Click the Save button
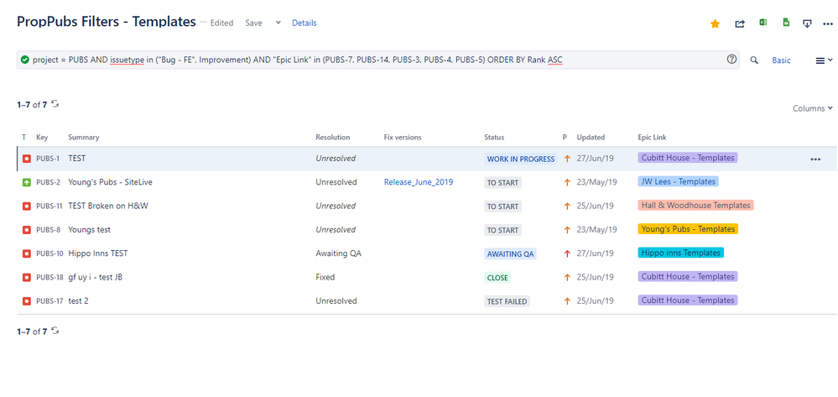 tap(253, 23)
